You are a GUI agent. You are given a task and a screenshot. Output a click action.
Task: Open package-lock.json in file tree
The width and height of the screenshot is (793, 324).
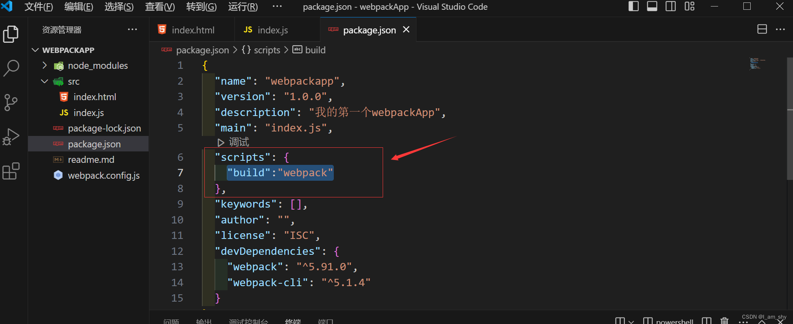coord(88,128)
